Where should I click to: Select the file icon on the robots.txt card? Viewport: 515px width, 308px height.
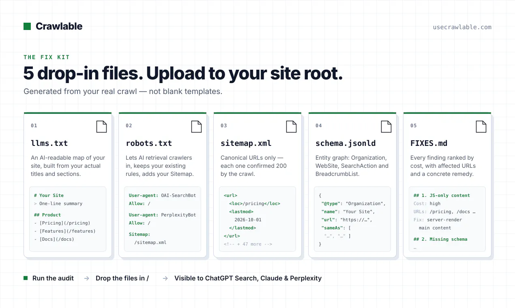pyautogui.click(x=196, y=126)
